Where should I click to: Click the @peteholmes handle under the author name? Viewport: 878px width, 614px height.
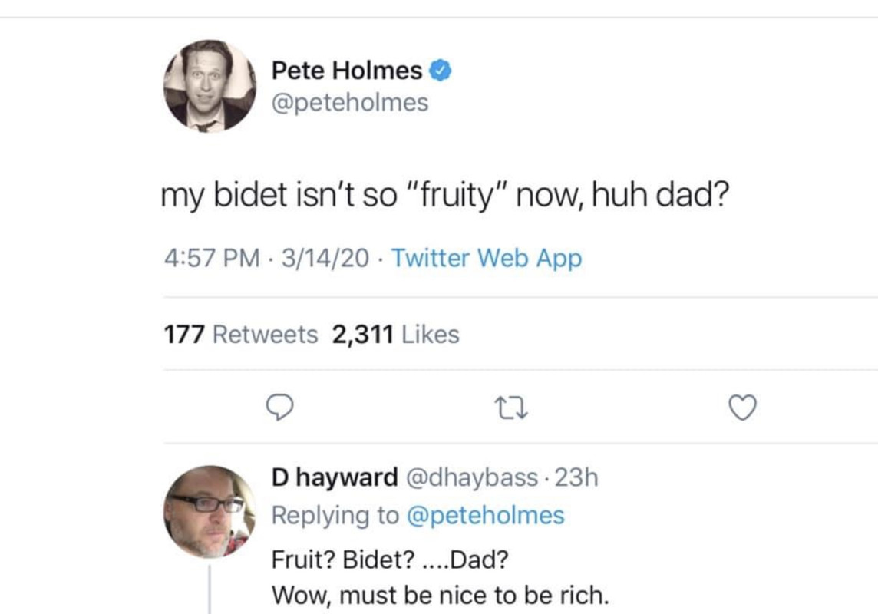(x=350, y=102)
